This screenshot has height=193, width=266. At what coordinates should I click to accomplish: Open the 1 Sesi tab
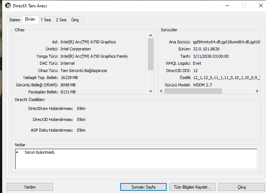tap(46, 20)
